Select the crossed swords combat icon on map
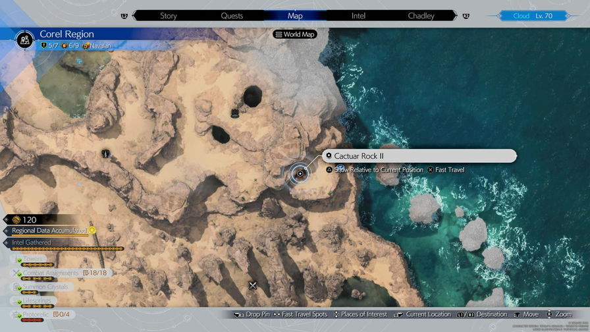The image size is (590, 332). click(x=252, y=285)
